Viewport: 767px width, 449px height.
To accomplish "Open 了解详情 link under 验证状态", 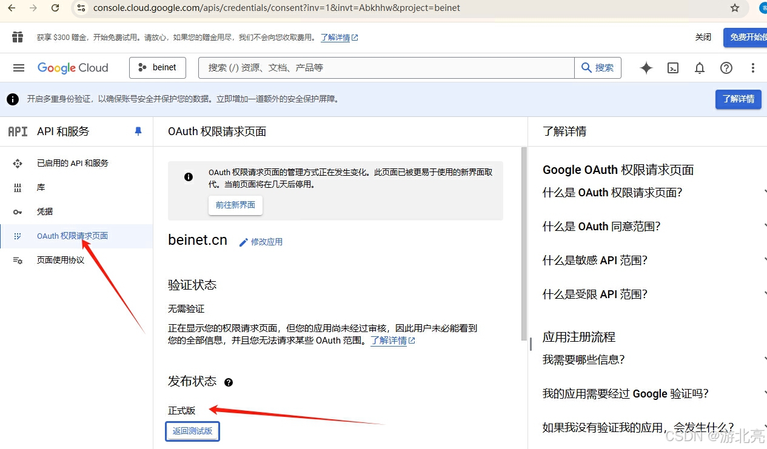I will pyautogui.click(x=392, y=341).
